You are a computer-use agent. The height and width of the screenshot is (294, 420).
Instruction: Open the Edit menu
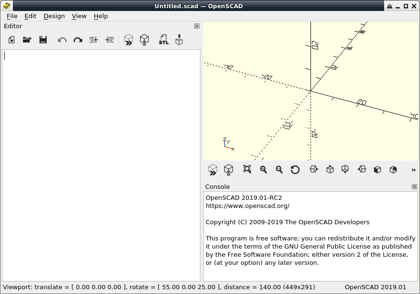(x=30, y=16)
